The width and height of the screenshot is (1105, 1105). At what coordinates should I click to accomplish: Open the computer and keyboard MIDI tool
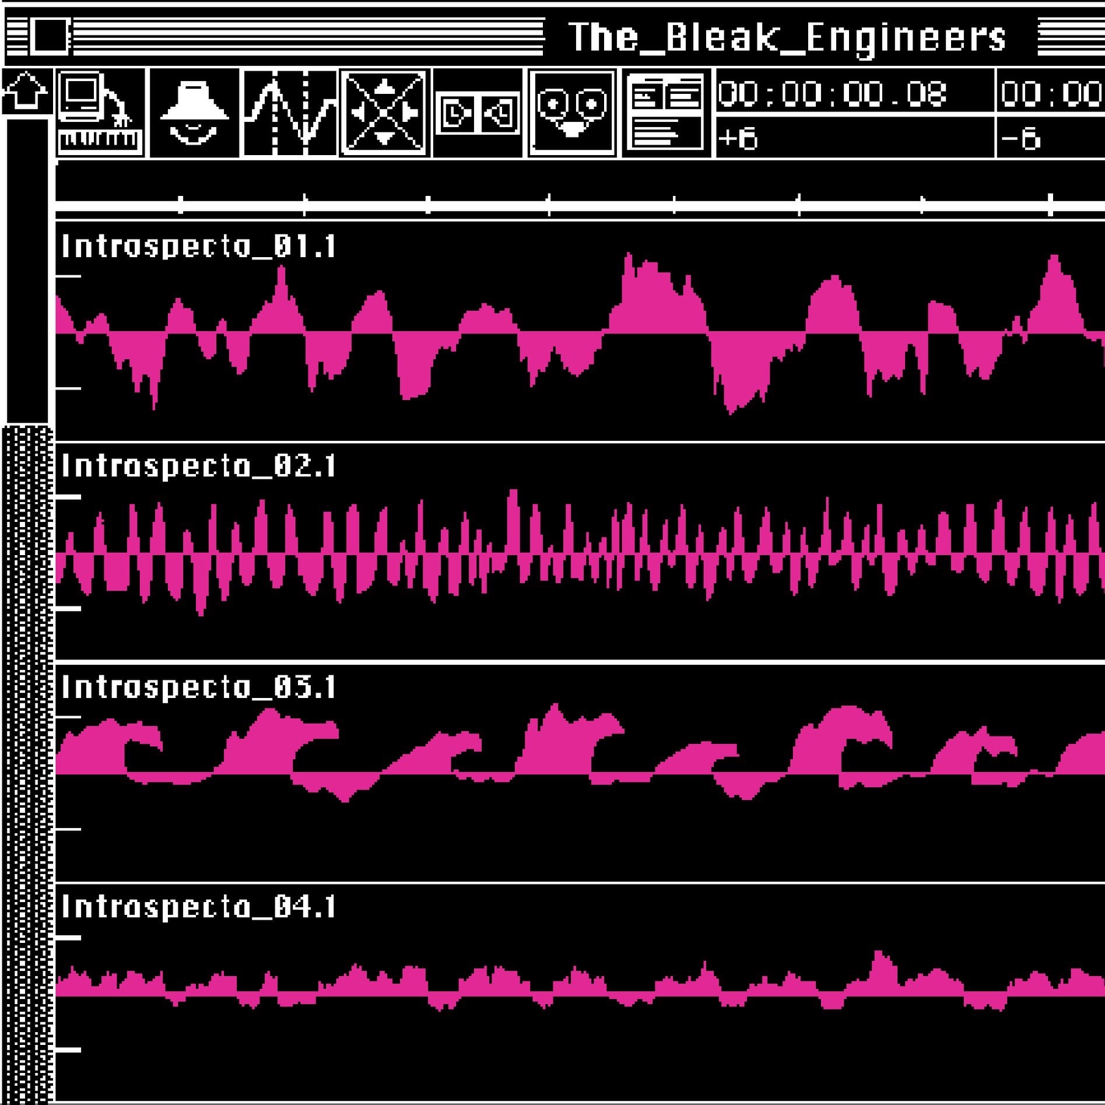click(101, 113)
